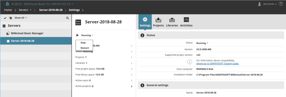Click the Free project space 13.0 GB text
Viewport: 286px width, 97px height.
[90, 69]
